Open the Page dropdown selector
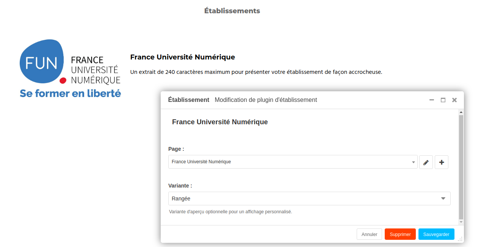This screenshot has width=481, height=247. point(293,162)
